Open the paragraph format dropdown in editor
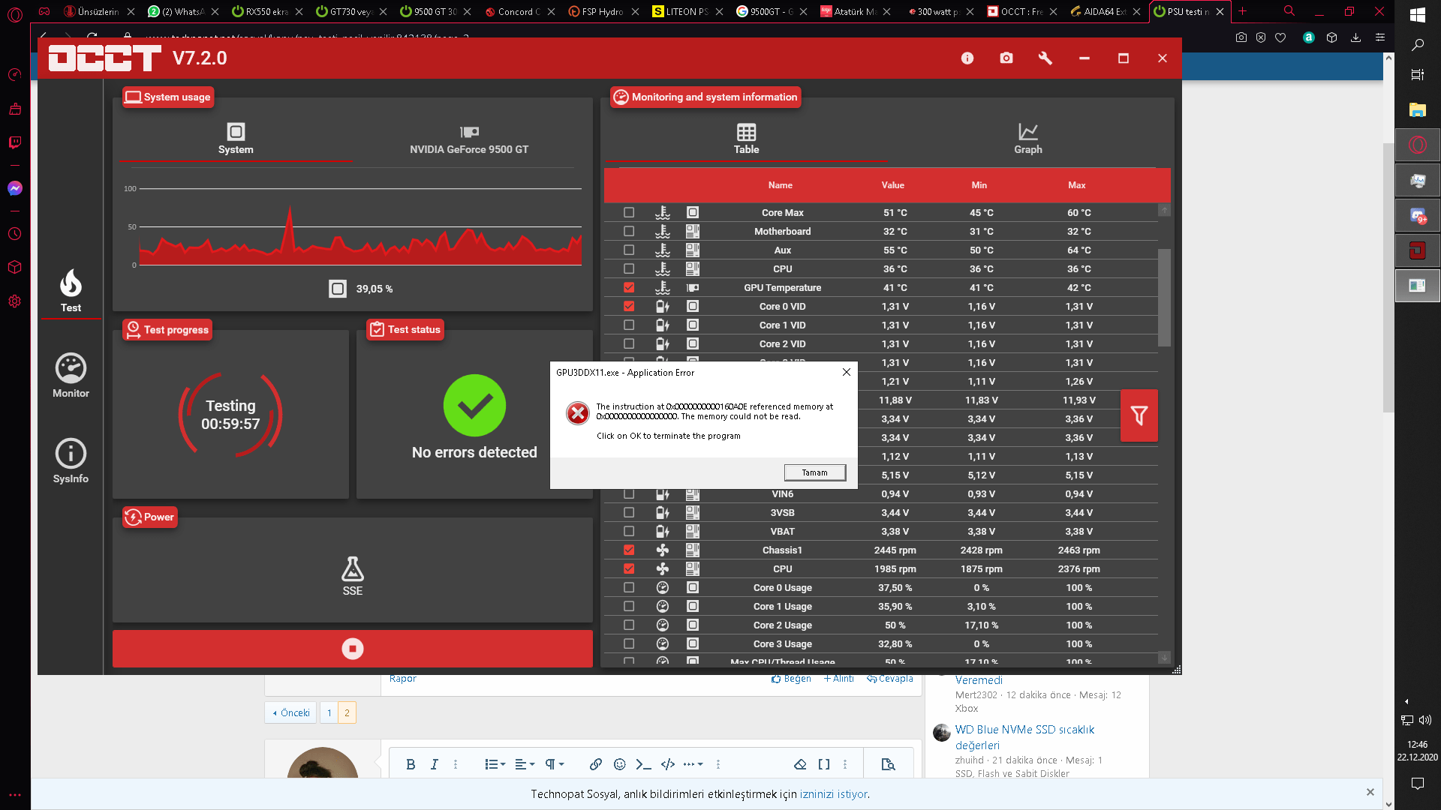The height and width of the screenshot is (810, 1441). click(x=554, y=764)
